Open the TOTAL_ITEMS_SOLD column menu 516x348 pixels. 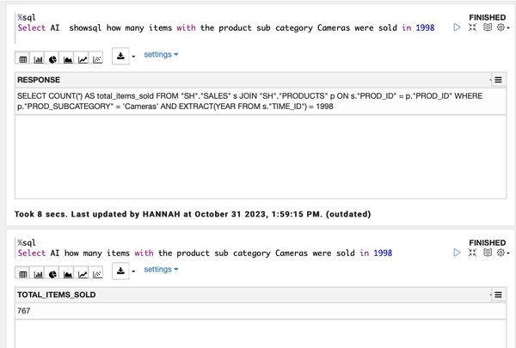click(498, 295)
